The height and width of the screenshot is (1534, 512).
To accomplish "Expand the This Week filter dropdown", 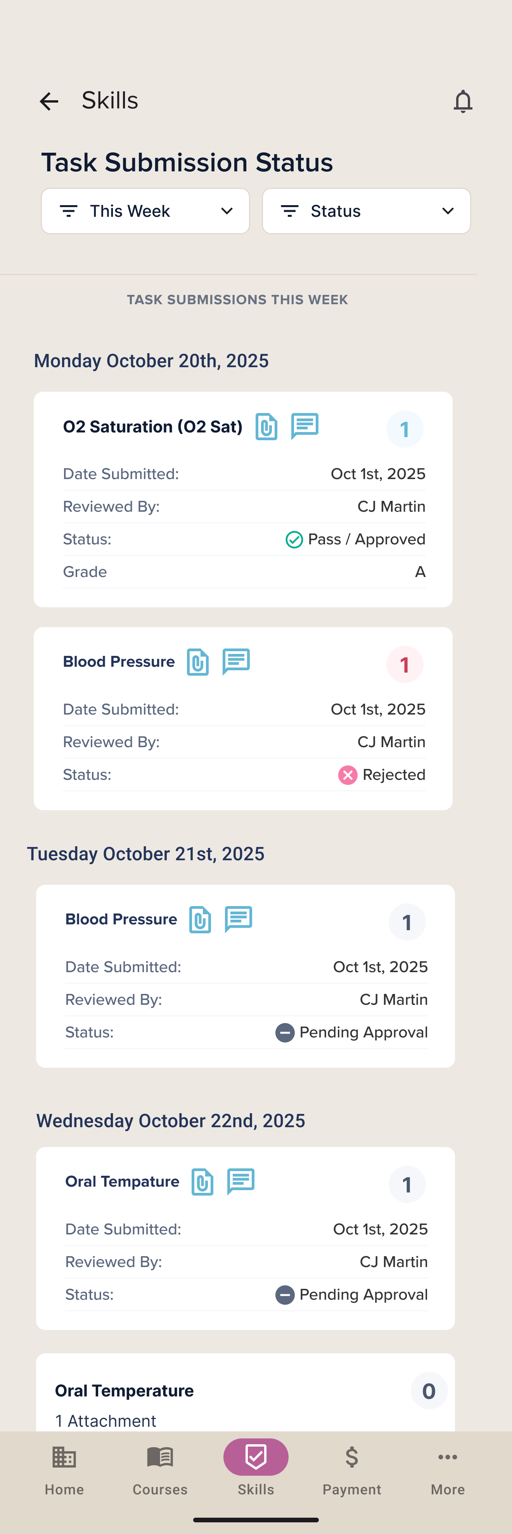I will [x=145, y=211].
